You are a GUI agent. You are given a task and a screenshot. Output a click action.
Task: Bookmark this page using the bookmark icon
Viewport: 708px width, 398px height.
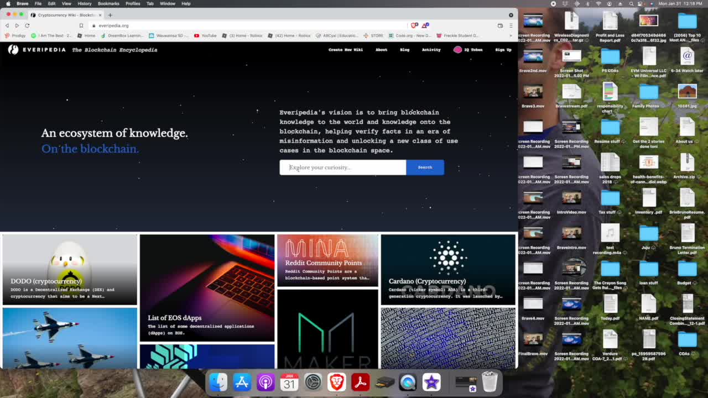point(81,25)
